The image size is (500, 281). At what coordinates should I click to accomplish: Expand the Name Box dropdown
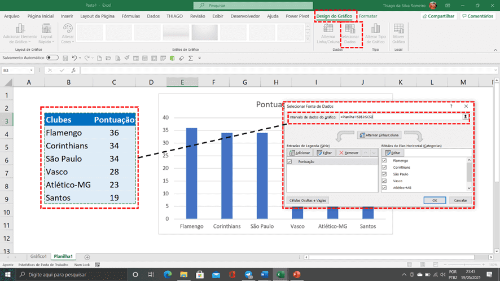coord(31,70)
